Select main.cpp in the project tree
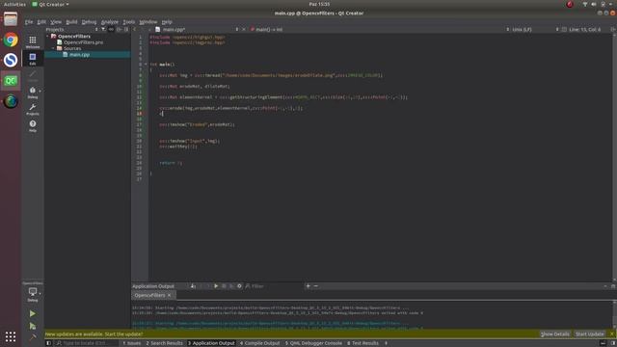Viewport: 617px width, 347px height. [x=79, y=55]
